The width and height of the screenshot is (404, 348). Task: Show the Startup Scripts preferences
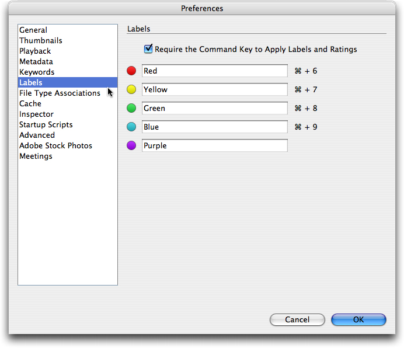(x=46, y=125)
